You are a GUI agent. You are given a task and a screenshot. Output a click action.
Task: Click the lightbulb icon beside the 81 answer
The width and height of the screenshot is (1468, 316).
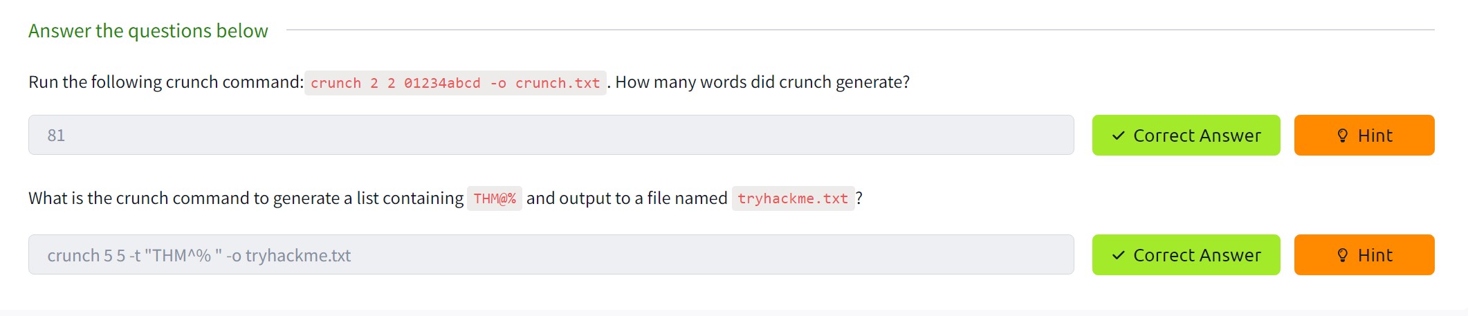[1342, 136]
